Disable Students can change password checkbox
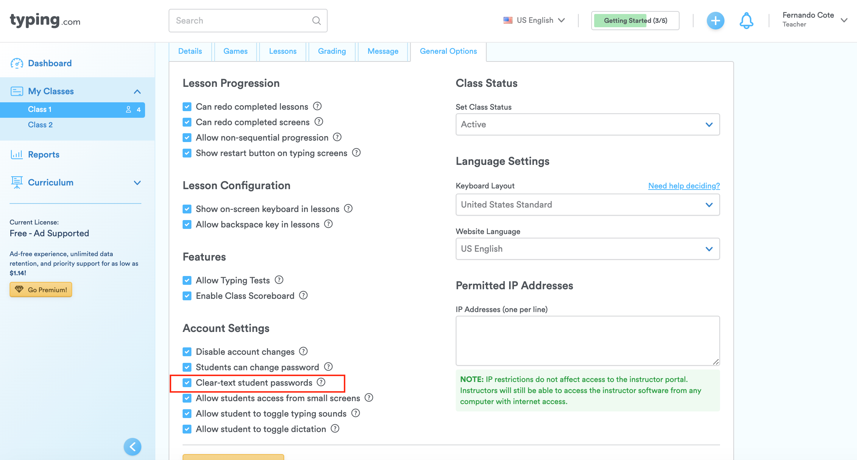Viewport: 857px width, 460px height. [x=187, y=367]
